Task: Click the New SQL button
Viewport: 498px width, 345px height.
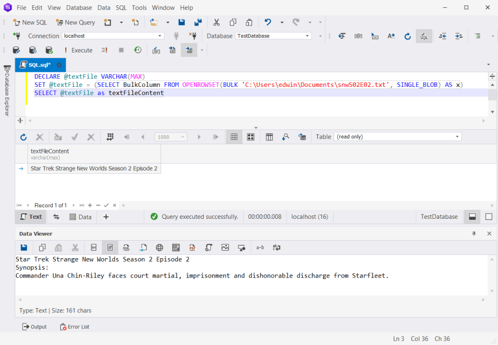Action: point(30,22)
